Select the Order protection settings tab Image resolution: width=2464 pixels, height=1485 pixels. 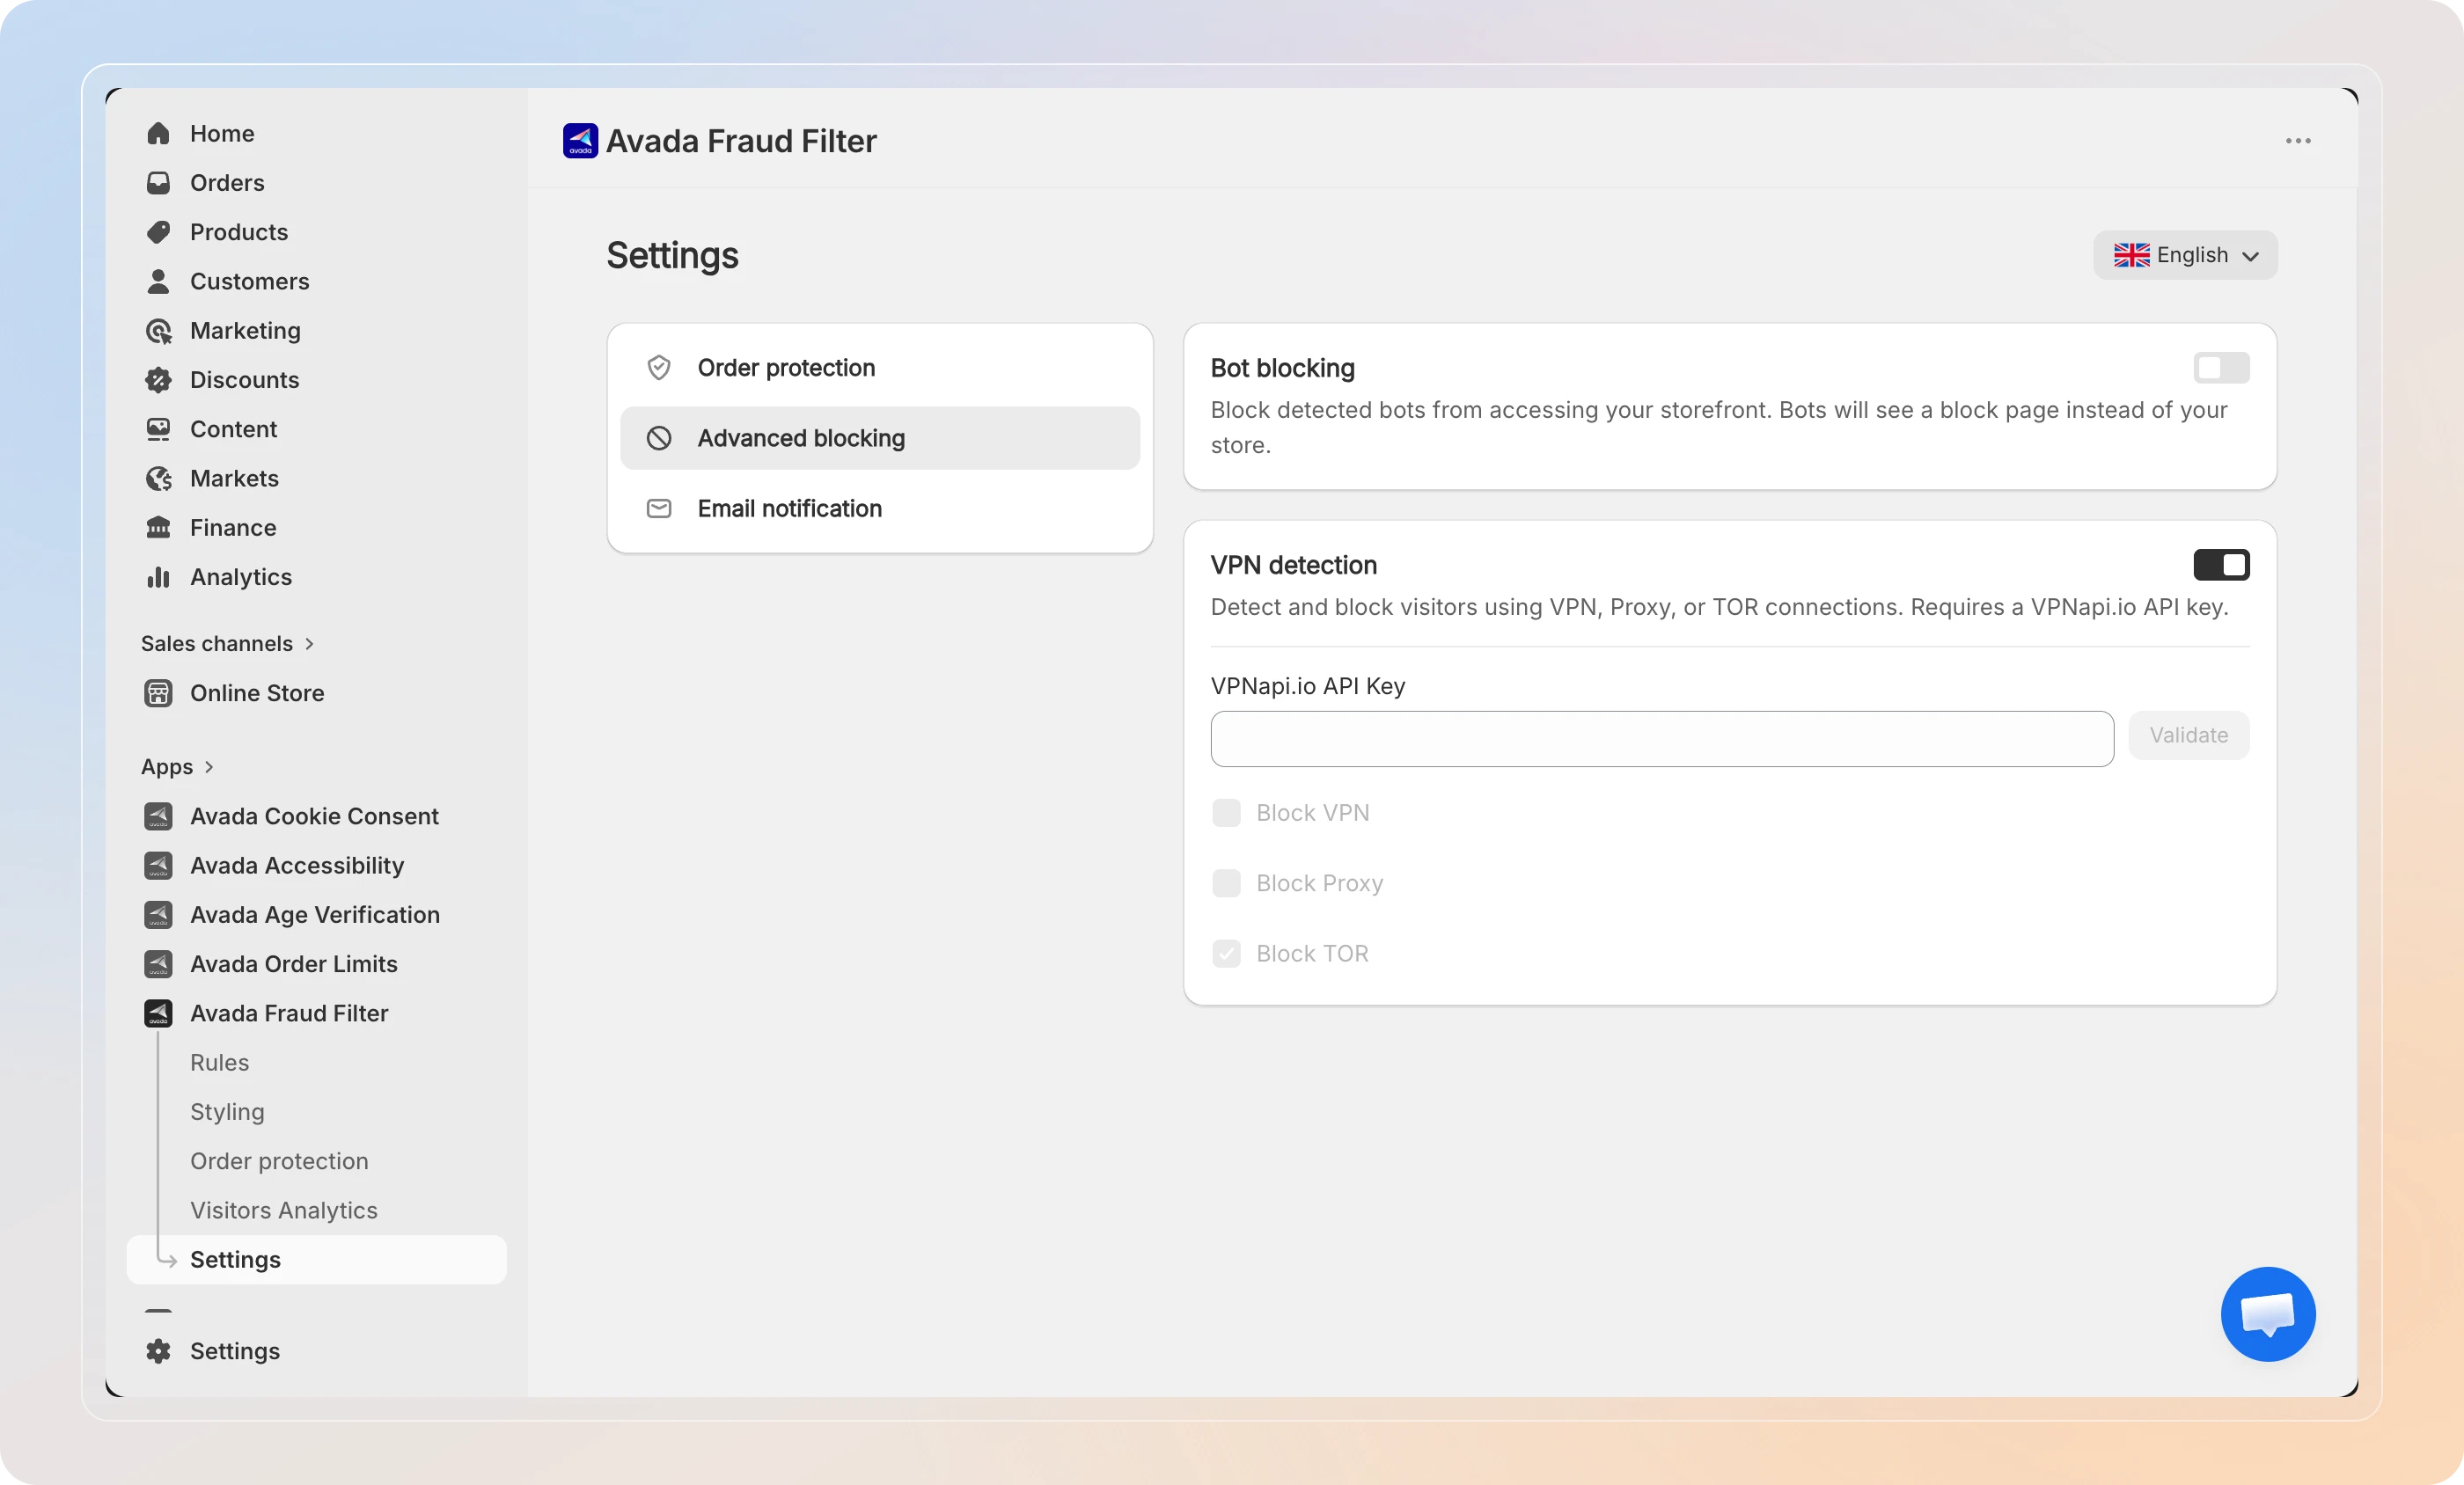click(880, 368)
